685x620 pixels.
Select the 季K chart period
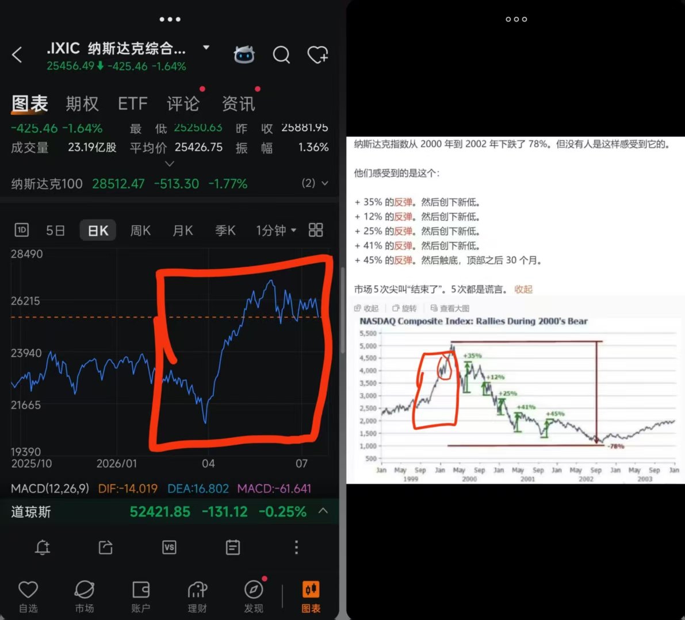(225, 230)
